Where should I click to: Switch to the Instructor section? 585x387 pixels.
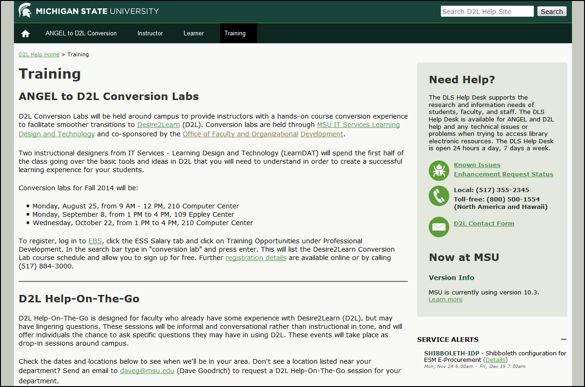pos(150,33)
